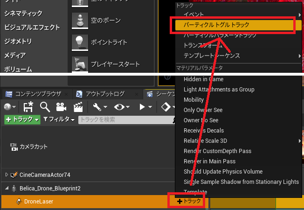304x210 pixels.
Task: Select ポイントライト label in actor list
Action: click(109, 42)
